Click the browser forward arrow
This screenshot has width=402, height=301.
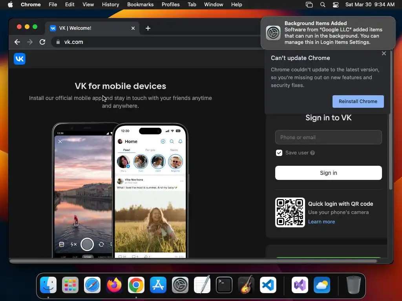tap(30, 42)
